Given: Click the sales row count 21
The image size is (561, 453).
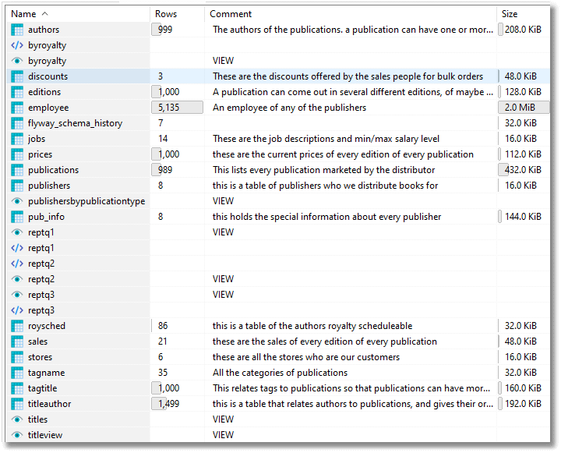Looking at the screenshot, I should [162, 342].
